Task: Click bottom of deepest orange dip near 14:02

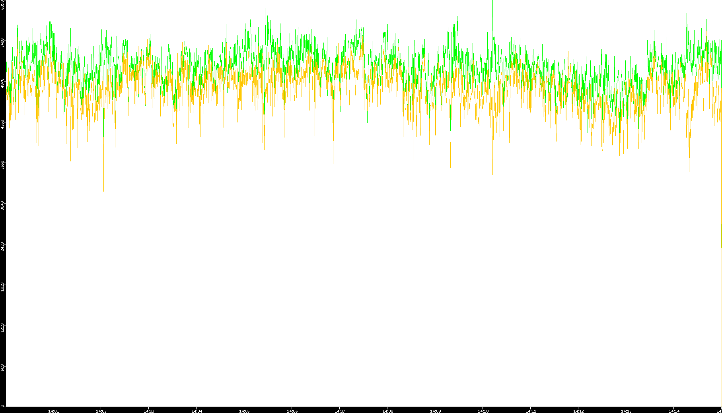Action: (x=104, y=190)
